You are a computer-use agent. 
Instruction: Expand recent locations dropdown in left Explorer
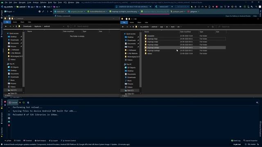(14, 26)
